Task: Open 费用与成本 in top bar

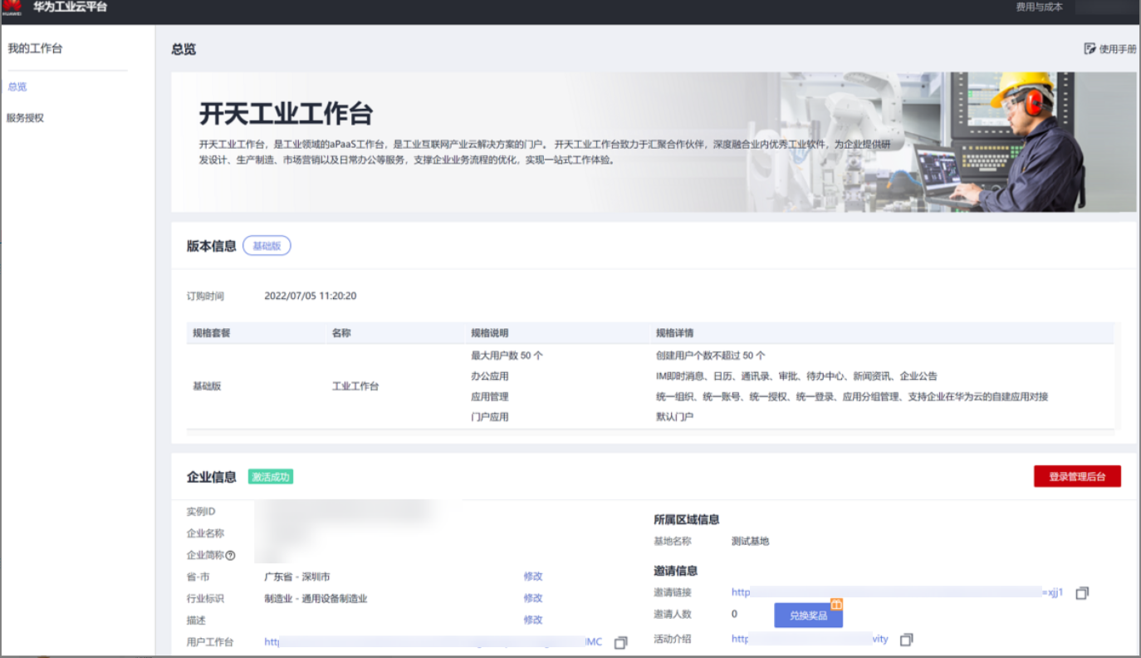Action: tap(1039, 7)
